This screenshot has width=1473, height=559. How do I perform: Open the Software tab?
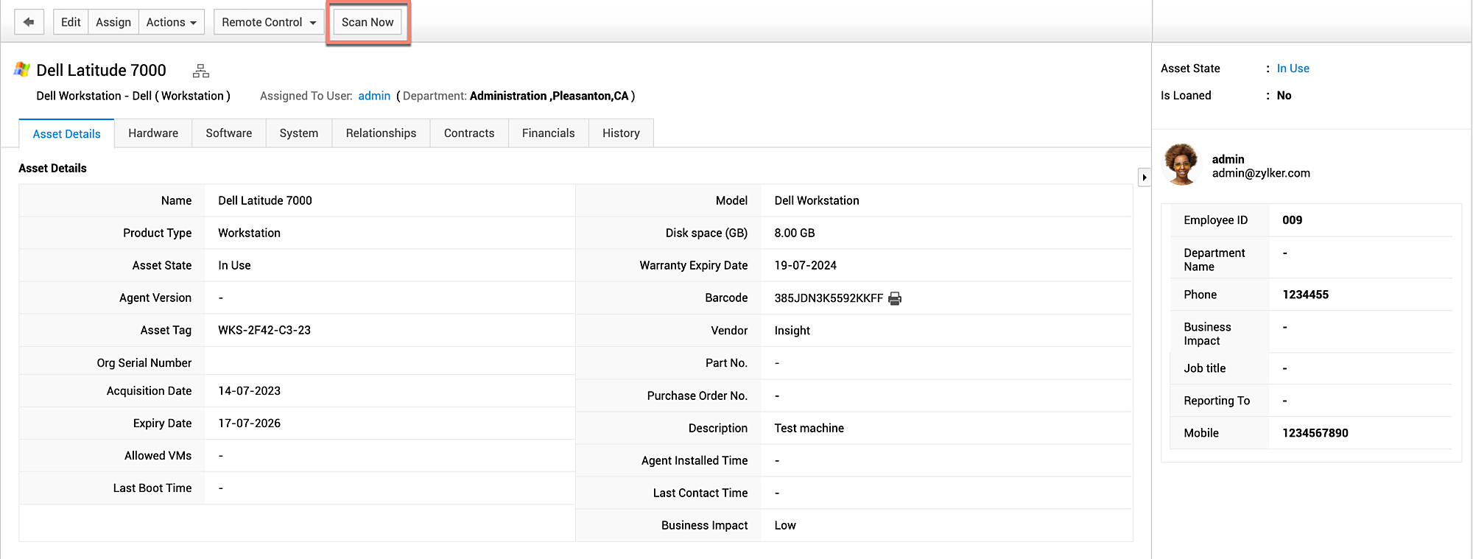(x=228, y=133)
